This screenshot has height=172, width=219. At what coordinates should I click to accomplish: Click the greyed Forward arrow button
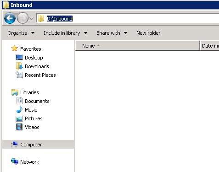(22, 18)
